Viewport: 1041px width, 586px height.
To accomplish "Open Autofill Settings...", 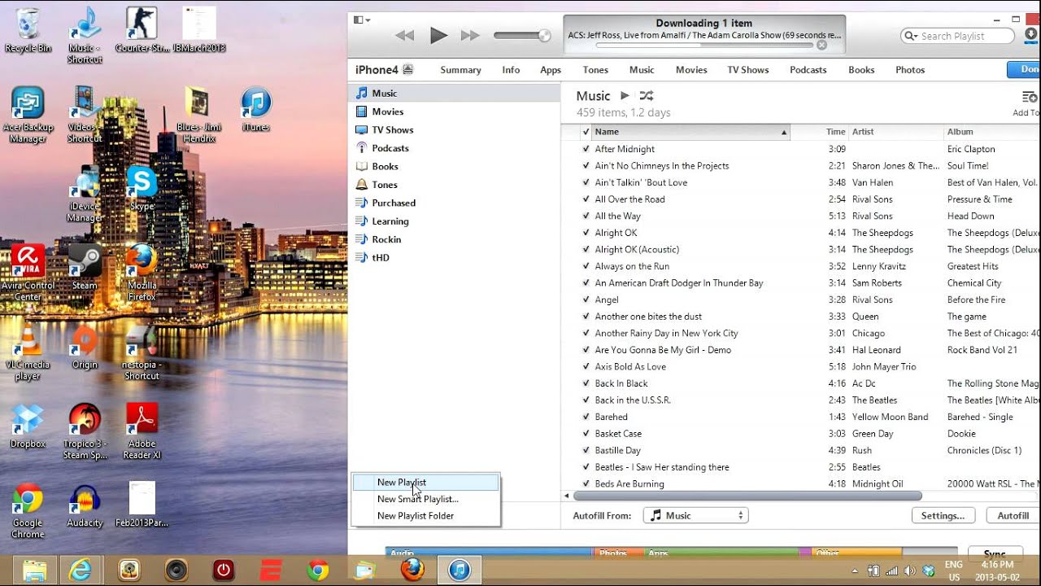I will point(943,515).
